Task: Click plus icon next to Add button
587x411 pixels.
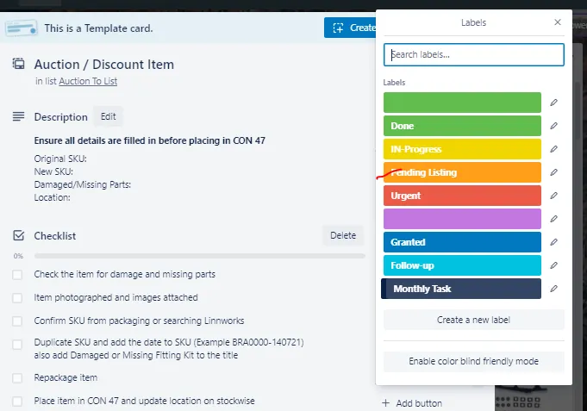Action: pyautogui.click(x=385, y=402)
